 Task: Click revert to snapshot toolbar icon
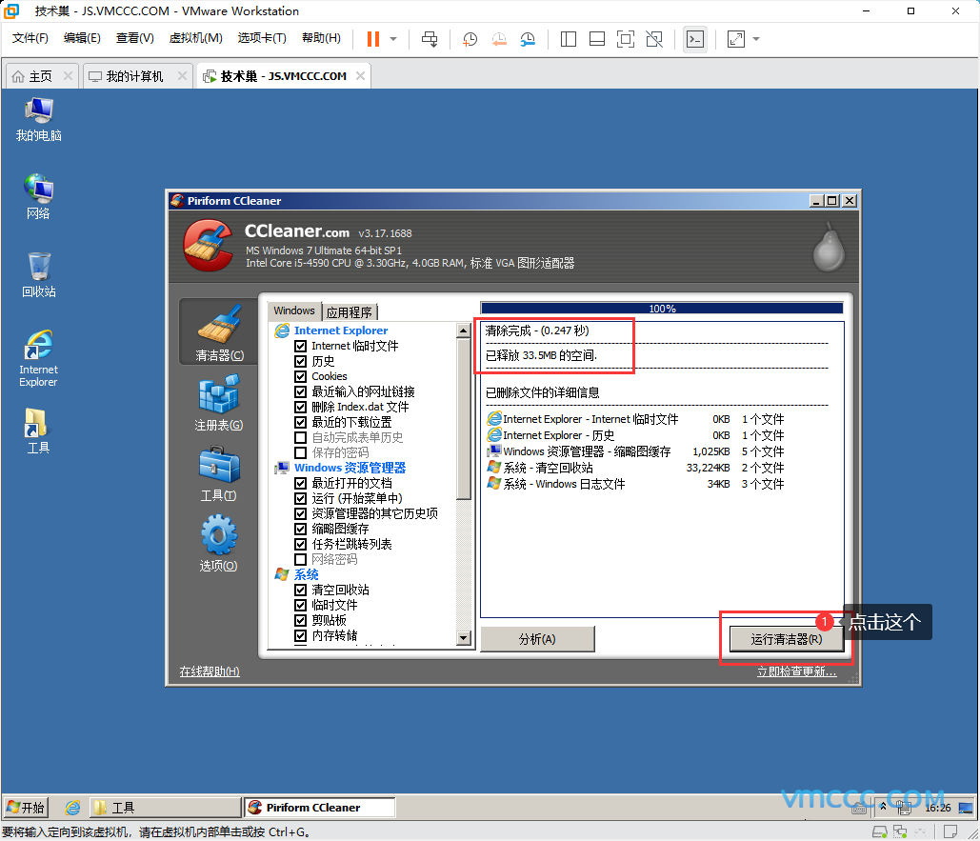pyautogui.click(x=499, y=39)
